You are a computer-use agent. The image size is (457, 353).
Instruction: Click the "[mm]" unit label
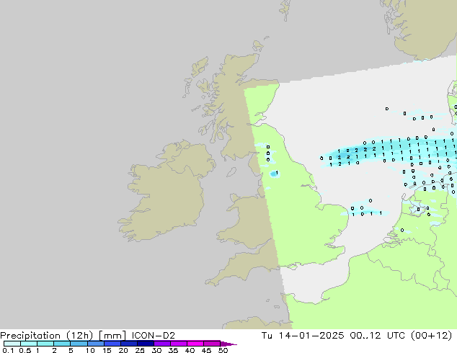coord(112,336)
